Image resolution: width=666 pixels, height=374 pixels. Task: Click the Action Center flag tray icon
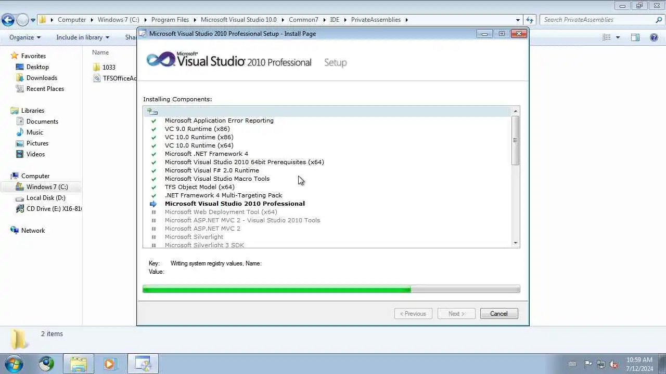[588, 364]
